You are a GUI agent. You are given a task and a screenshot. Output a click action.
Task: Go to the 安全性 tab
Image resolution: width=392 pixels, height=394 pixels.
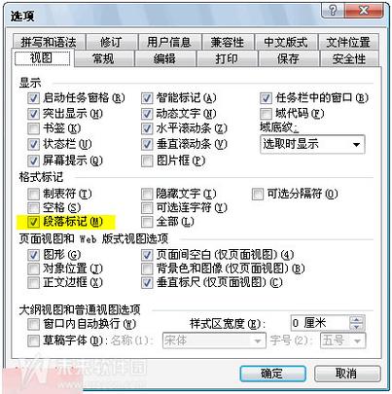(349, 58)
